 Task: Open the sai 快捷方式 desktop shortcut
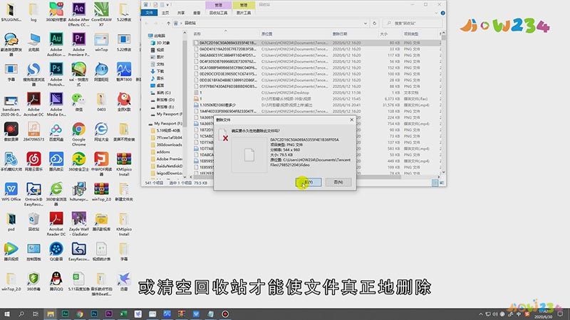click(78, 74)
